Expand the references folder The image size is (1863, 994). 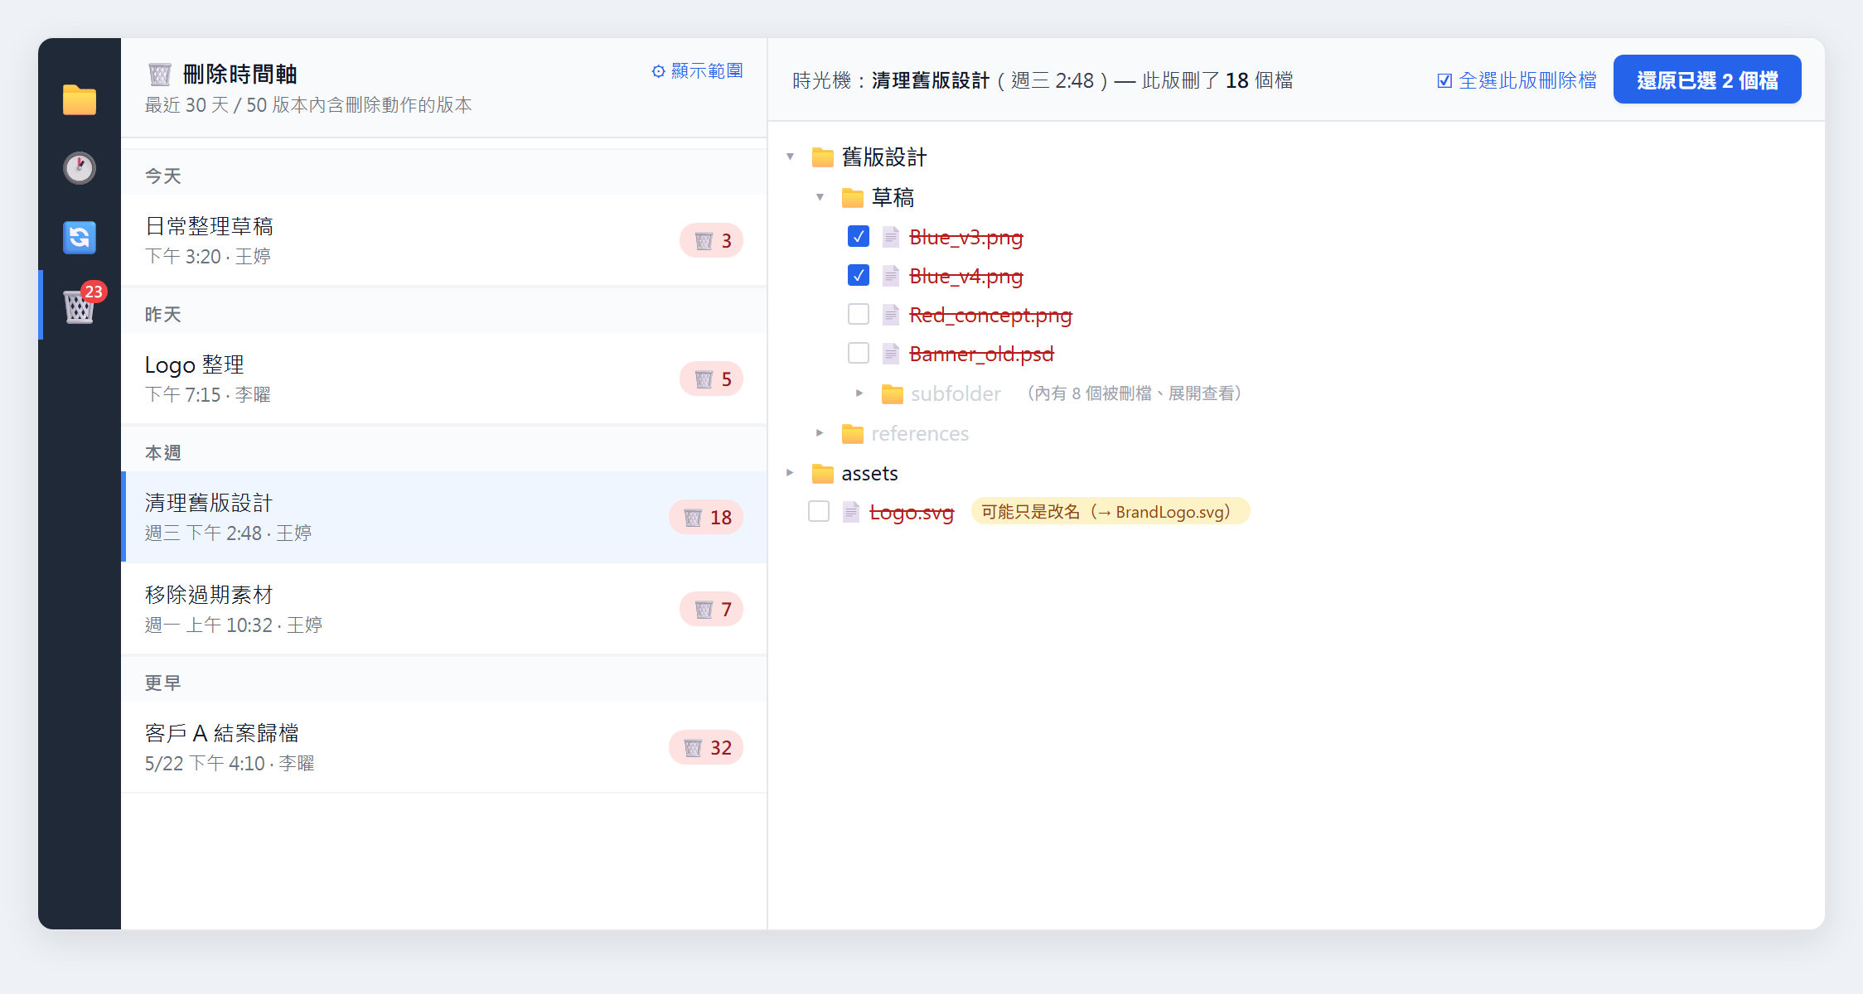tap(820, 433)
